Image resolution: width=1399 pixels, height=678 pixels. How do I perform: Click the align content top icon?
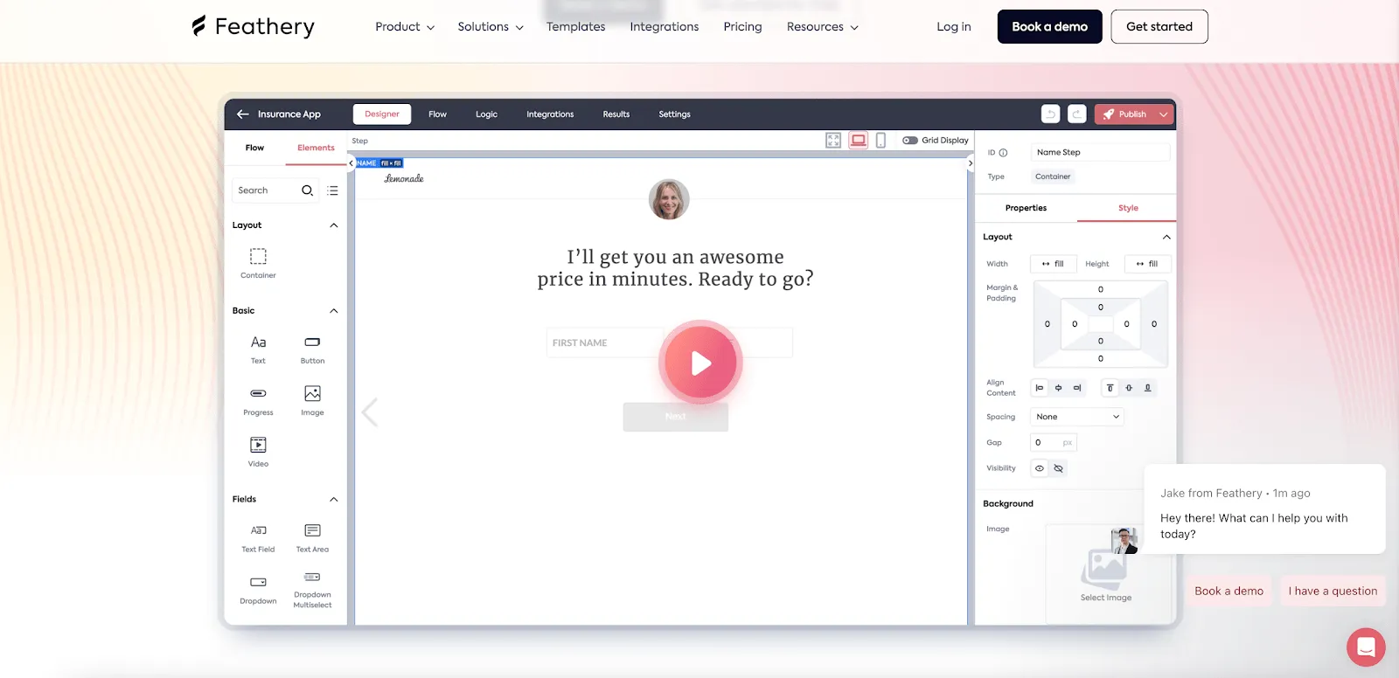pyautogui.click(x=1110, y=388)
